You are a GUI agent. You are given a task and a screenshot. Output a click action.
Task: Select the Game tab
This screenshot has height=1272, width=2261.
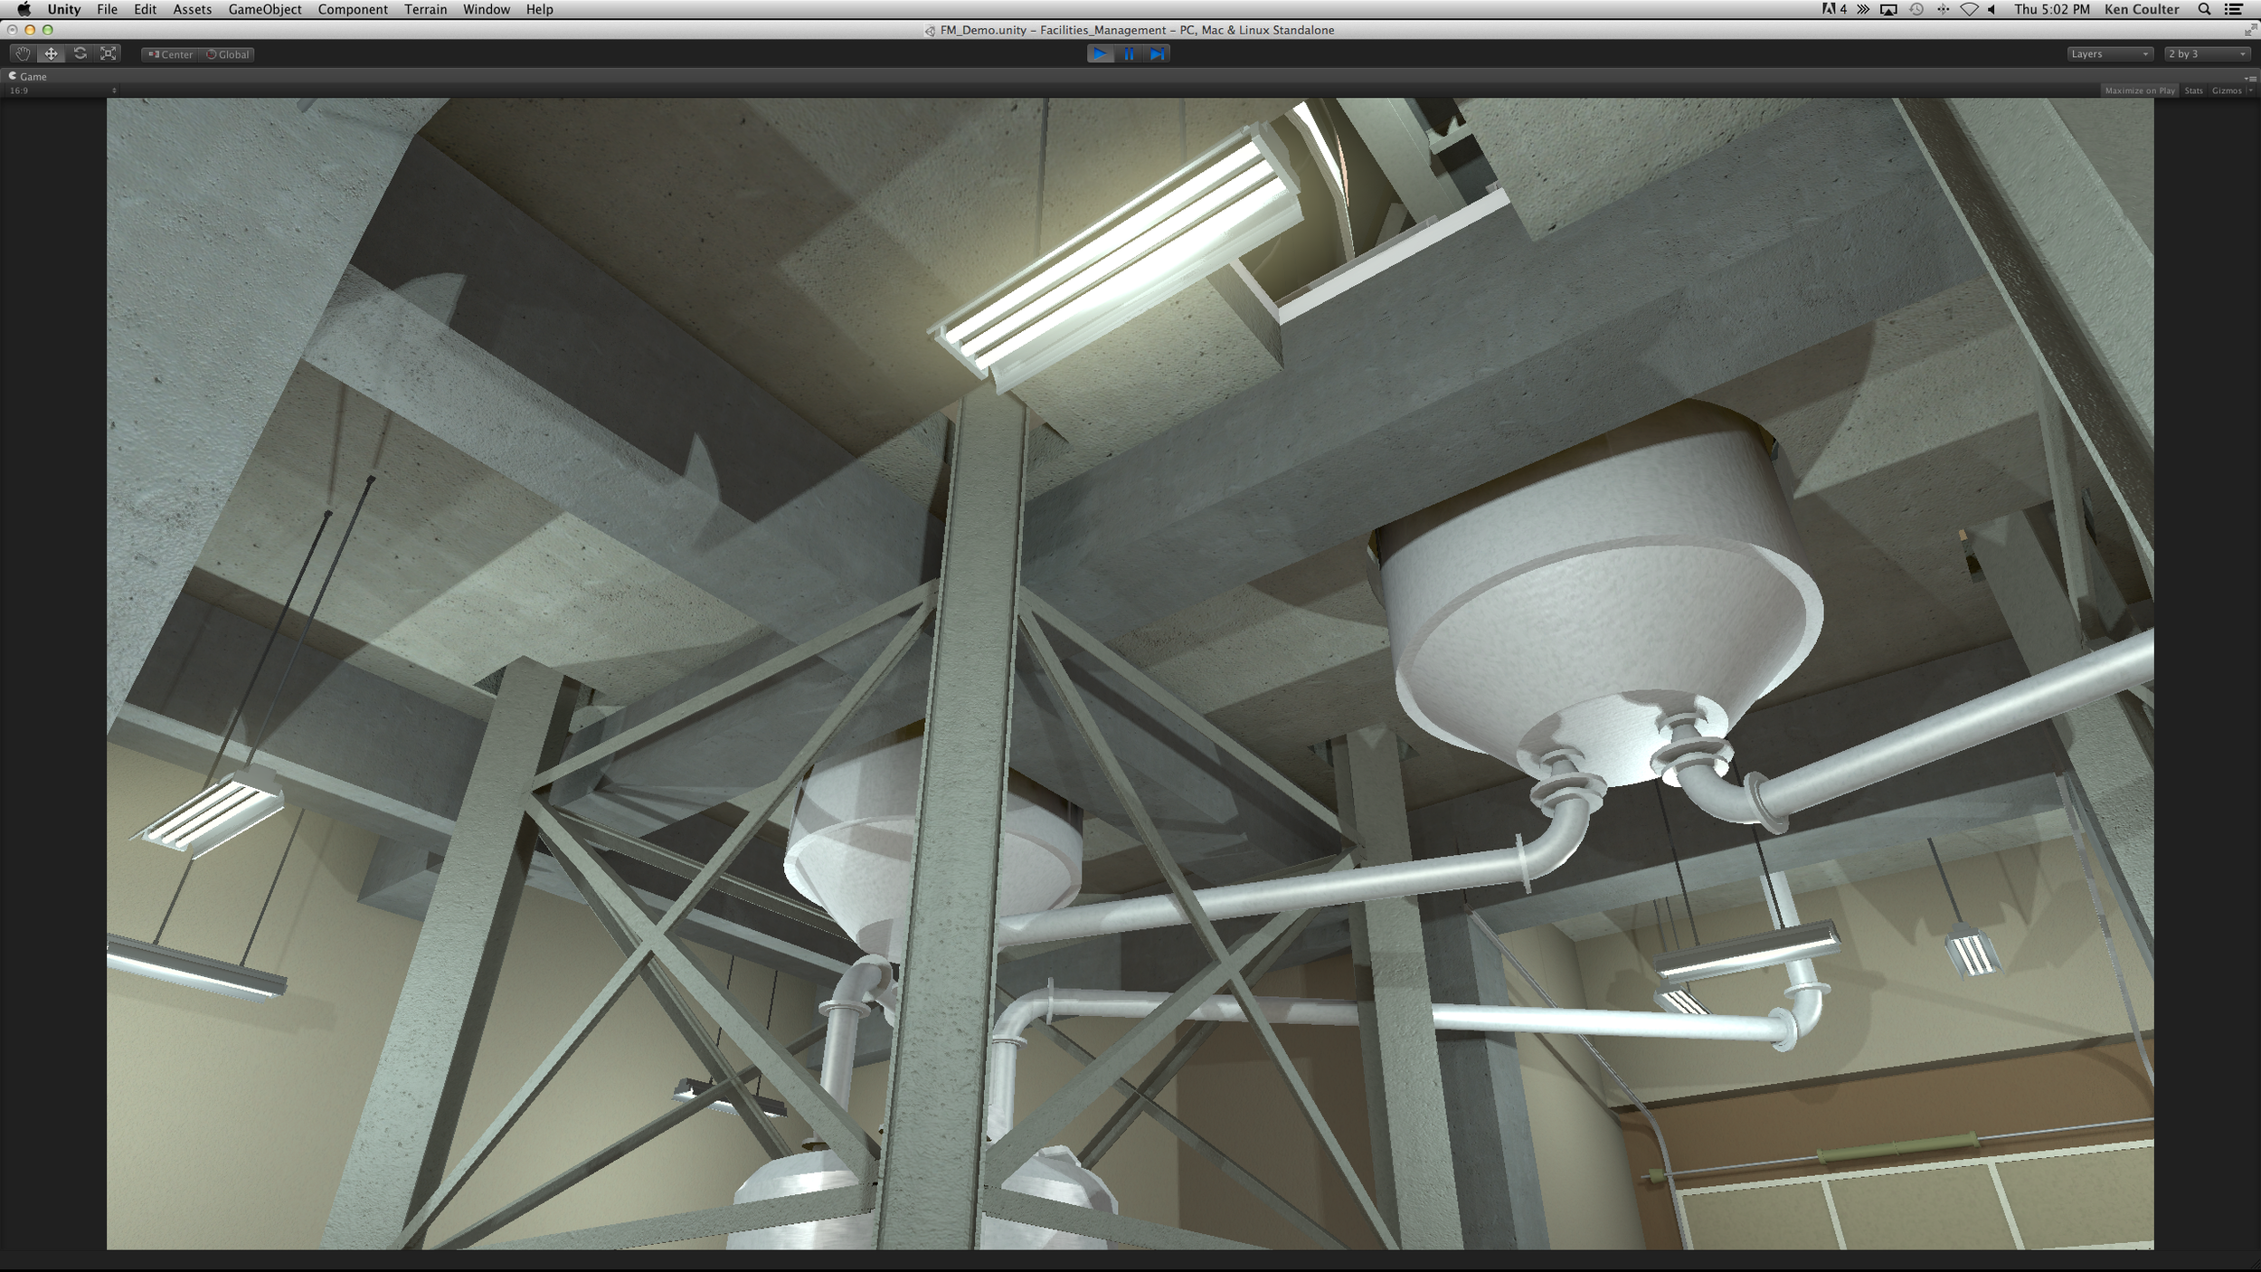(x=28, y=77)
